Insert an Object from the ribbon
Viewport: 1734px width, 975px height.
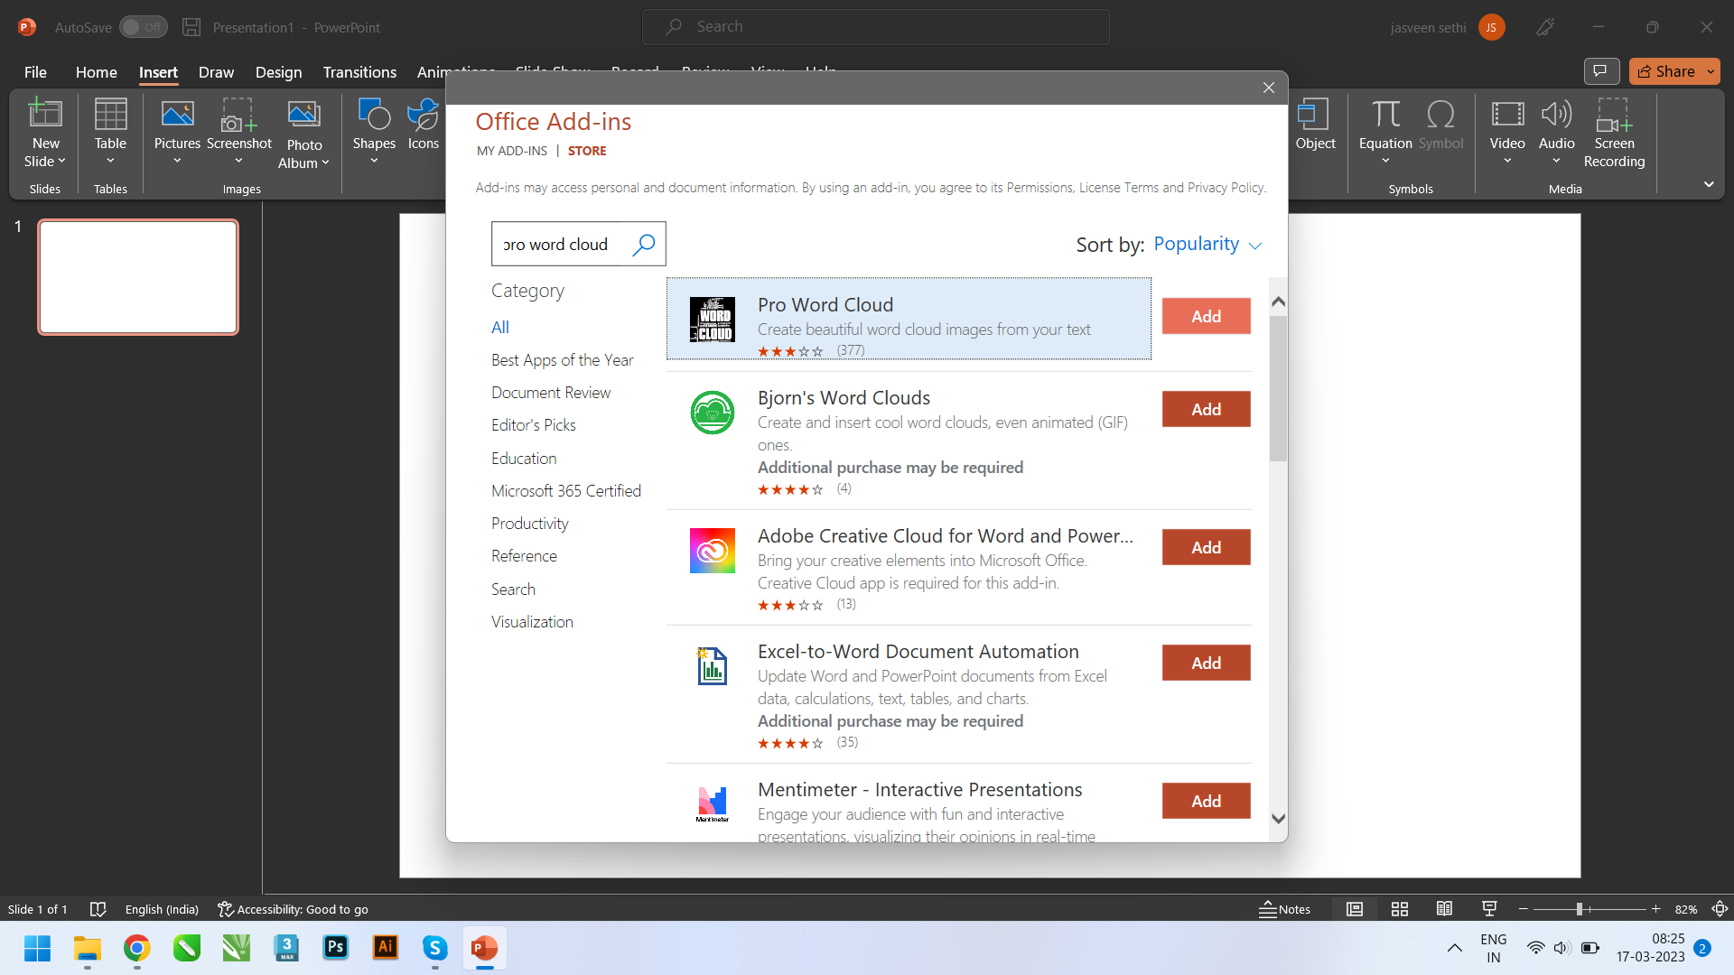1315,123
